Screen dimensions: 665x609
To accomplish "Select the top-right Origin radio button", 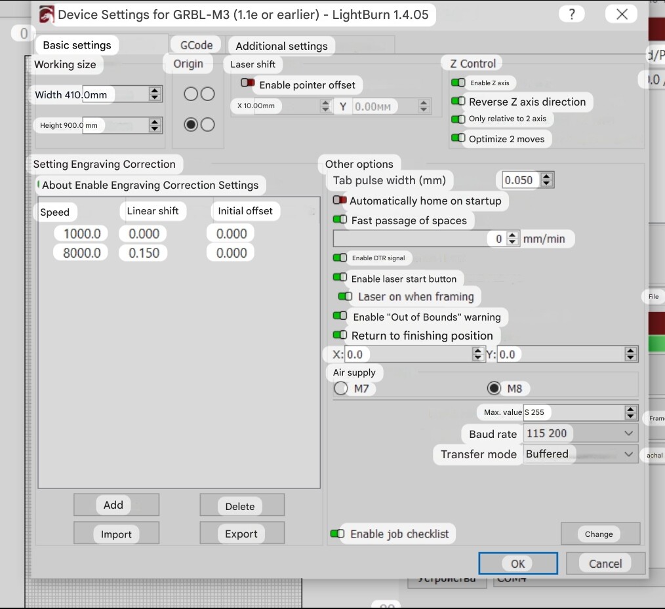I will [208, 94].
